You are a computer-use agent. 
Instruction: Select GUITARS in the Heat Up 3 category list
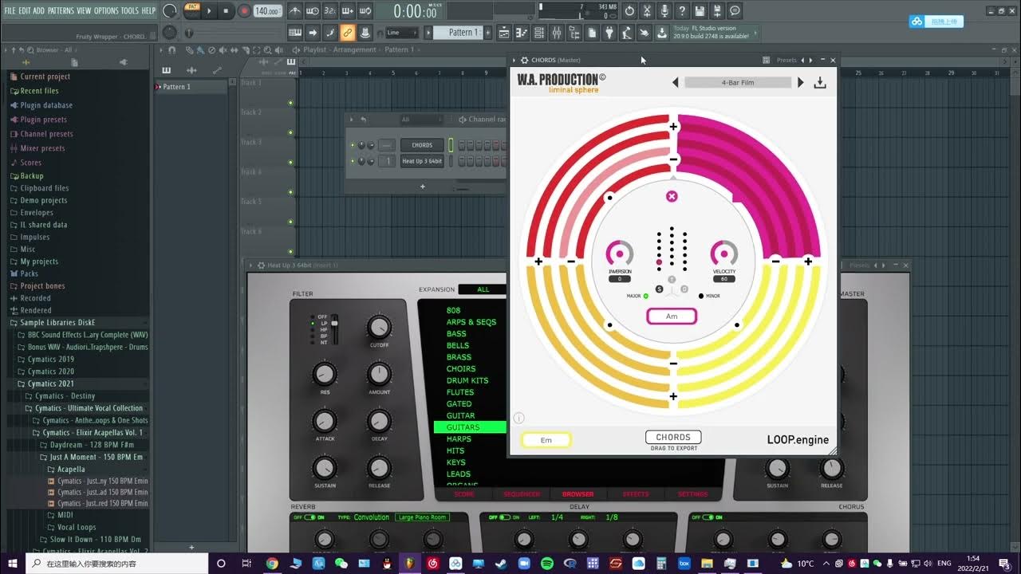click(x=470, y=427)
